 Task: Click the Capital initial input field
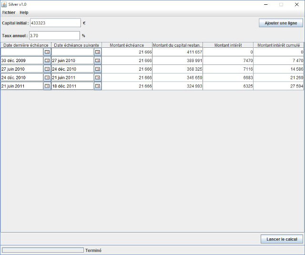pyautogui.click(x=55, y=23)
